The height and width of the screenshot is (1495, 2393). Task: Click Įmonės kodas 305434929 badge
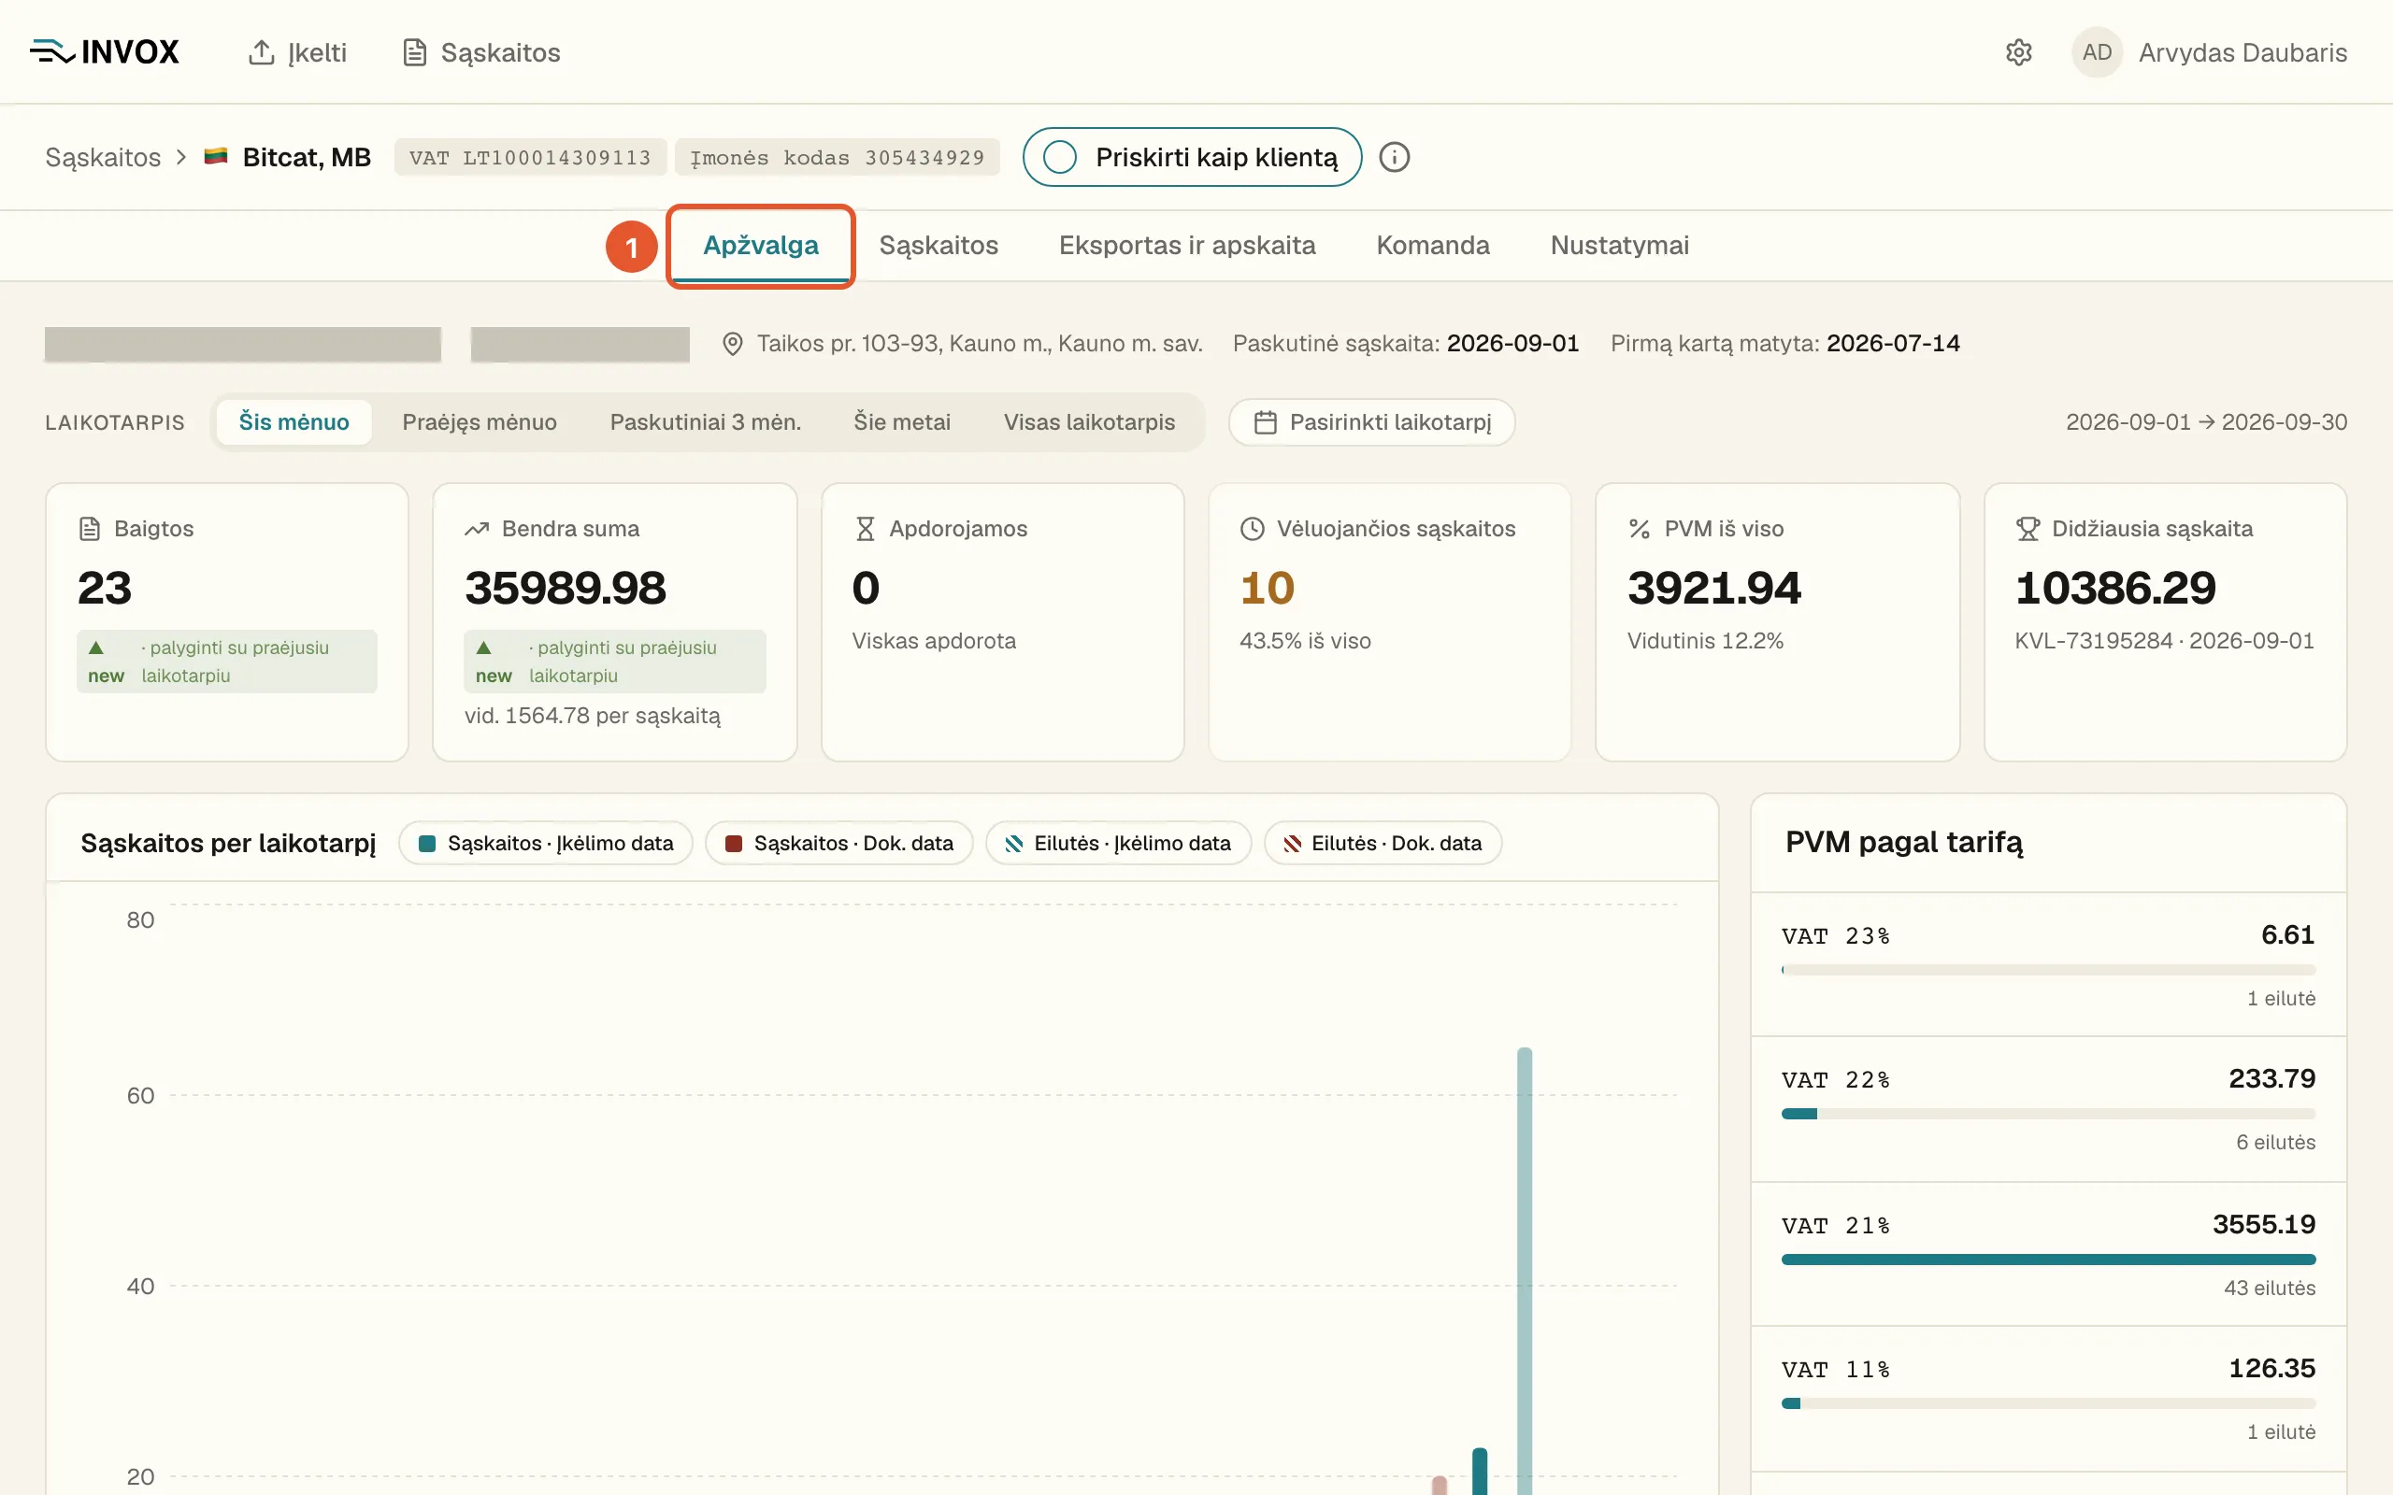pos(837,157)
